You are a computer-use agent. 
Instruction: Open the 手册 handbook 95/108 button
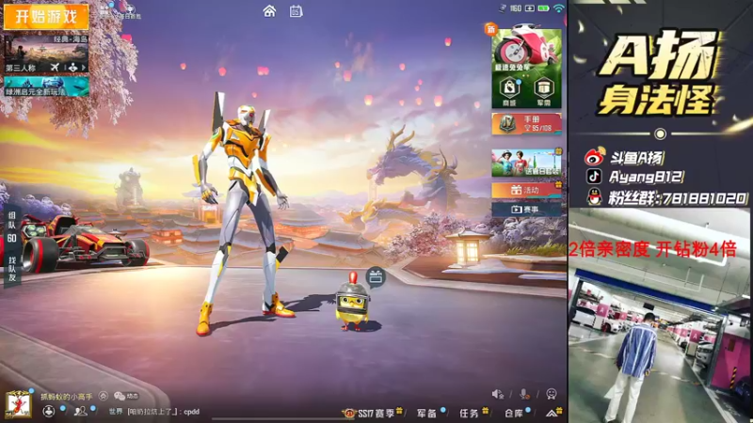(527, 123)
